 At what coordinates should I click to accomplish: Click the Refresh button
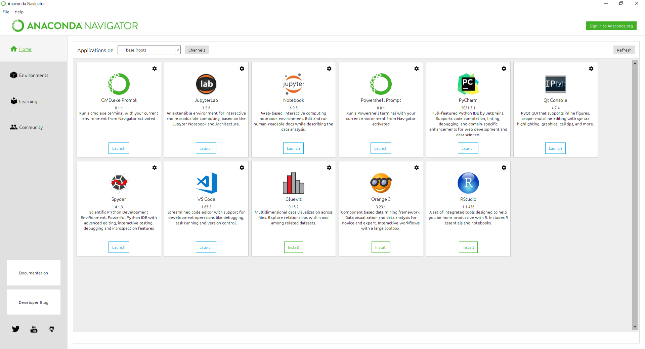[624, 50]
